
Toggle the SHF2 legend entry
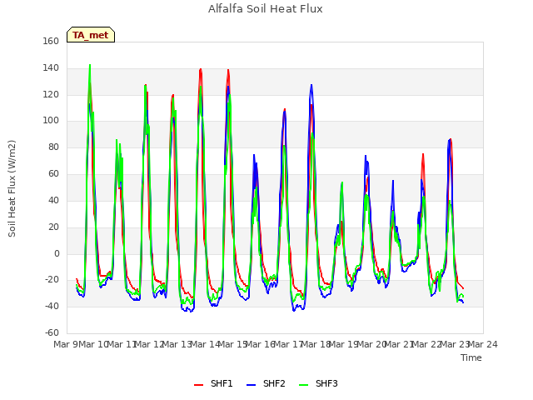pyautogui.click(x=266, y=383)
